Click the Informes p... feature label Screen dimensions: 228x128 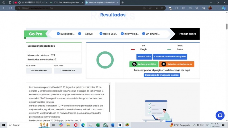coord(131,34)
